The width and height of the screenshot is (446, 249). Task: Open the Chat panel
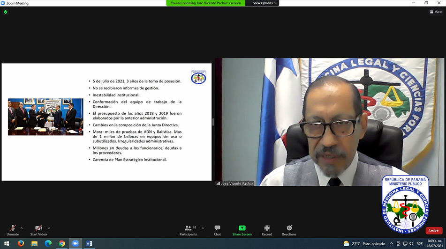click(217, 230)
